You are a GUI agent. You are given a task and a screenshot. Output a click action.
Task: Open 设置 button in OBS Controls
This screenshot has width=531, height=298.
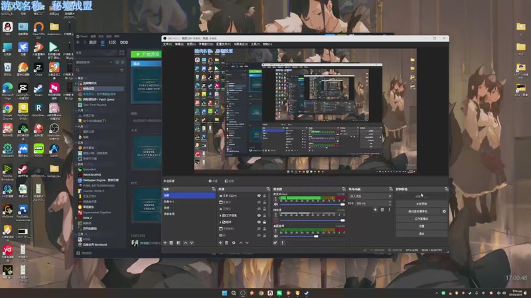421,226
